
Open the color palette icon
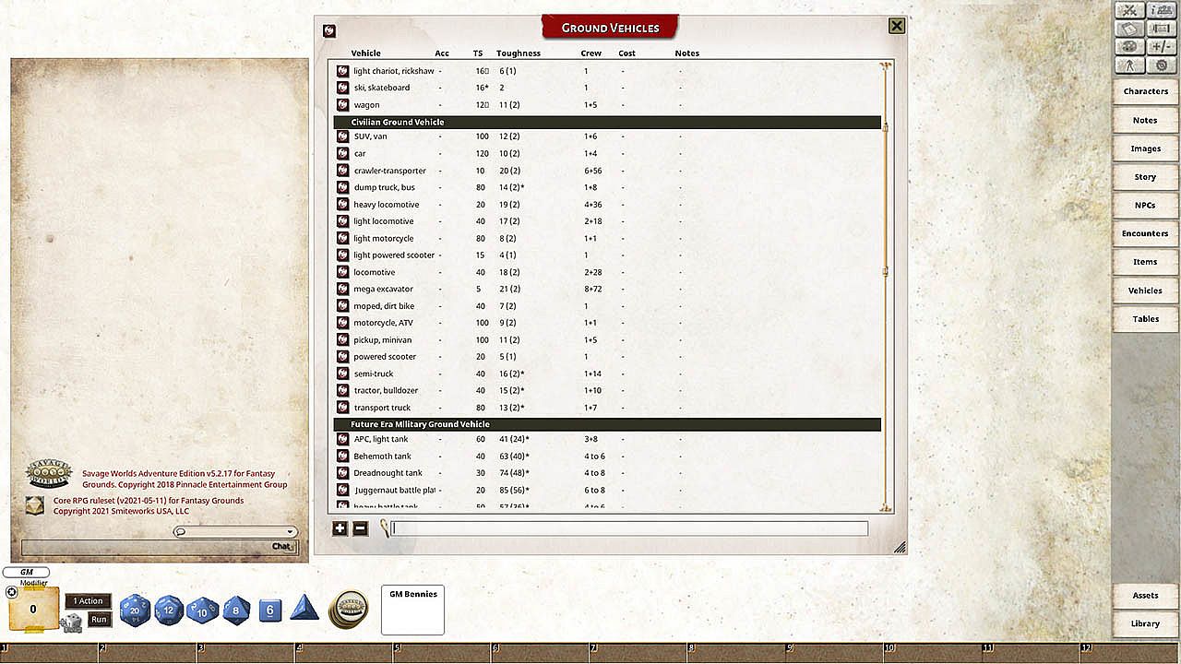pyautogui.click(x=1129, y=47)
